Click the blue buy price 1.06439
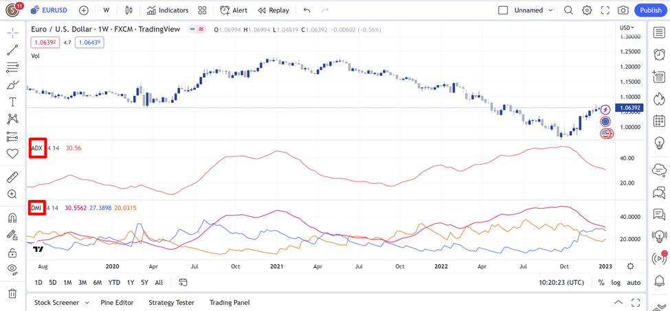This screenshot has width=670, height=311. (90, 43)
